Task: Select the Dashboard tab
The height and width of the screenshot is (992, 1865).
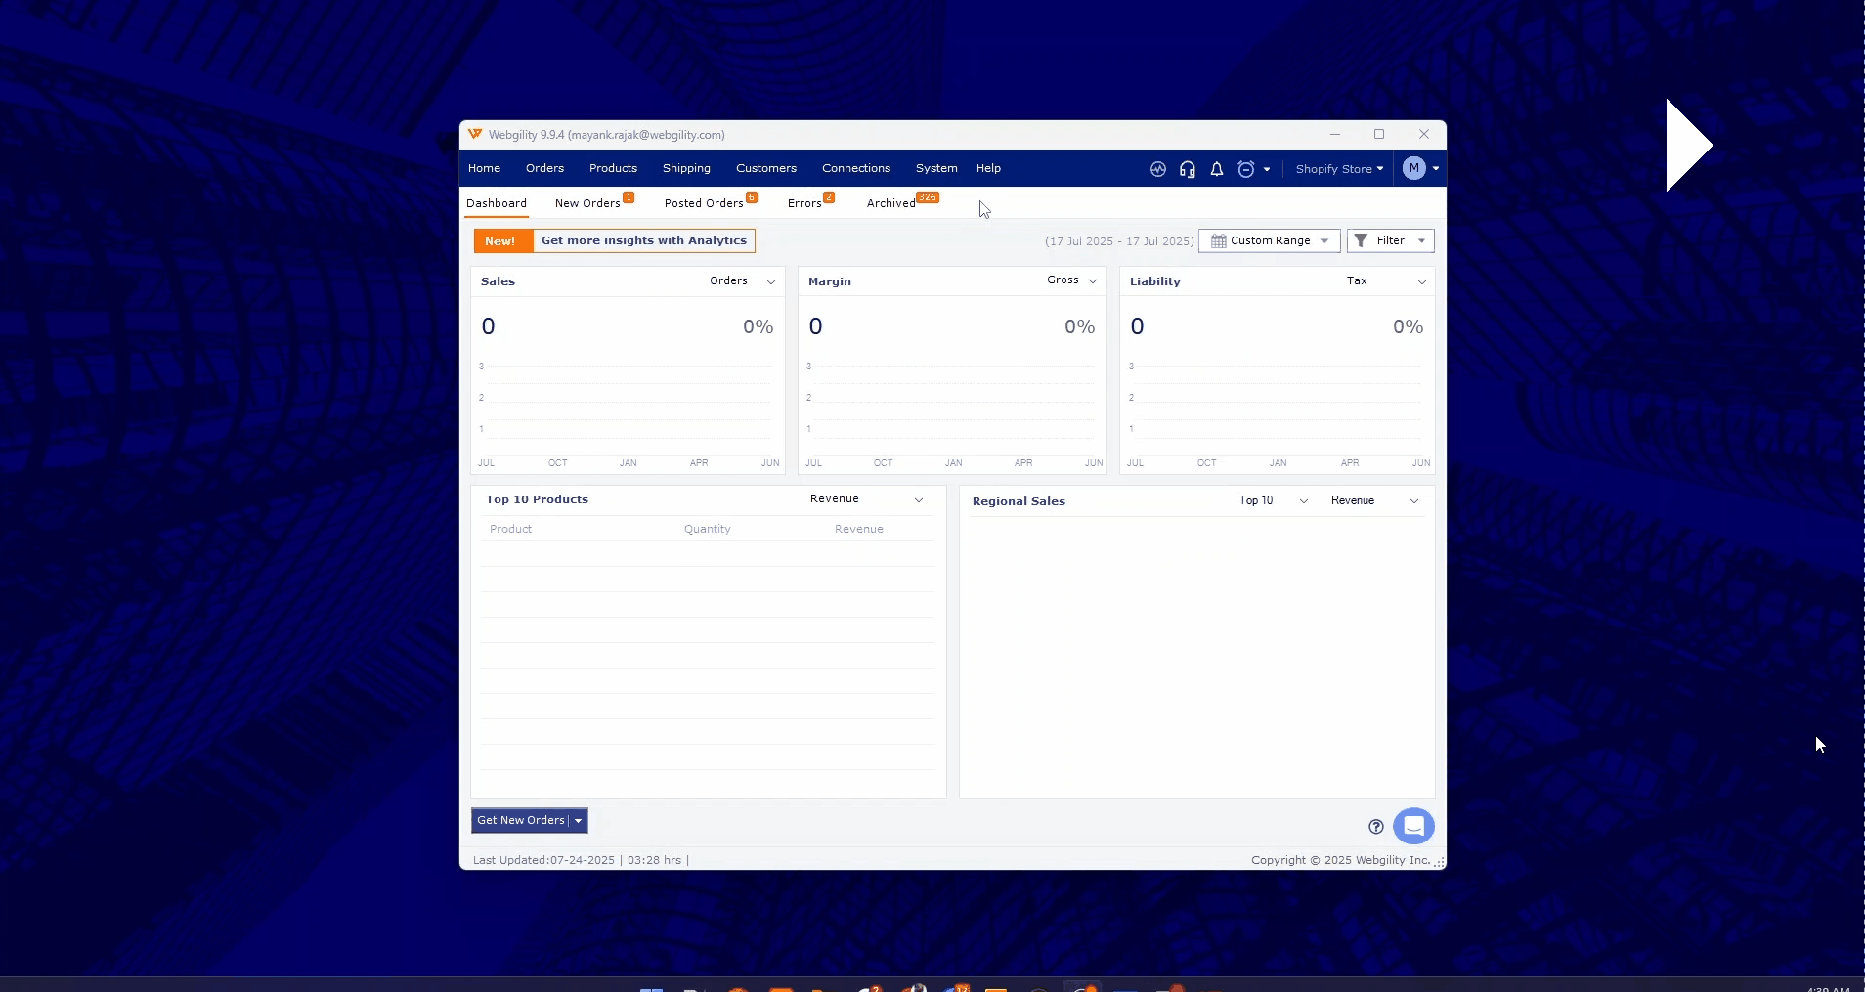Action: click(497, 203)
